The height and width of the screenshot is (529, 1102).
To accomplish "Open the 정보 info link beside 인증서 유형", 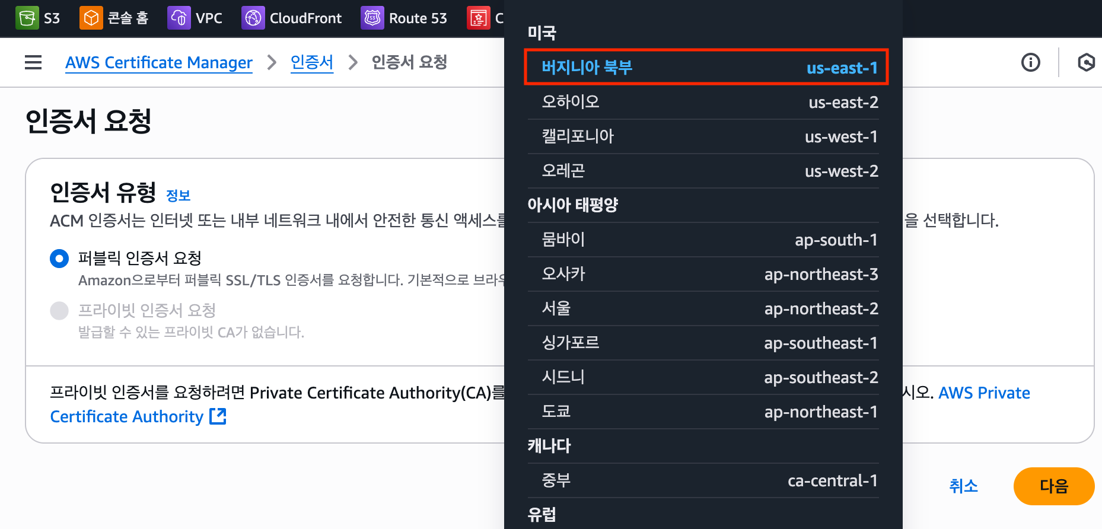I will [x=178, y=195].
